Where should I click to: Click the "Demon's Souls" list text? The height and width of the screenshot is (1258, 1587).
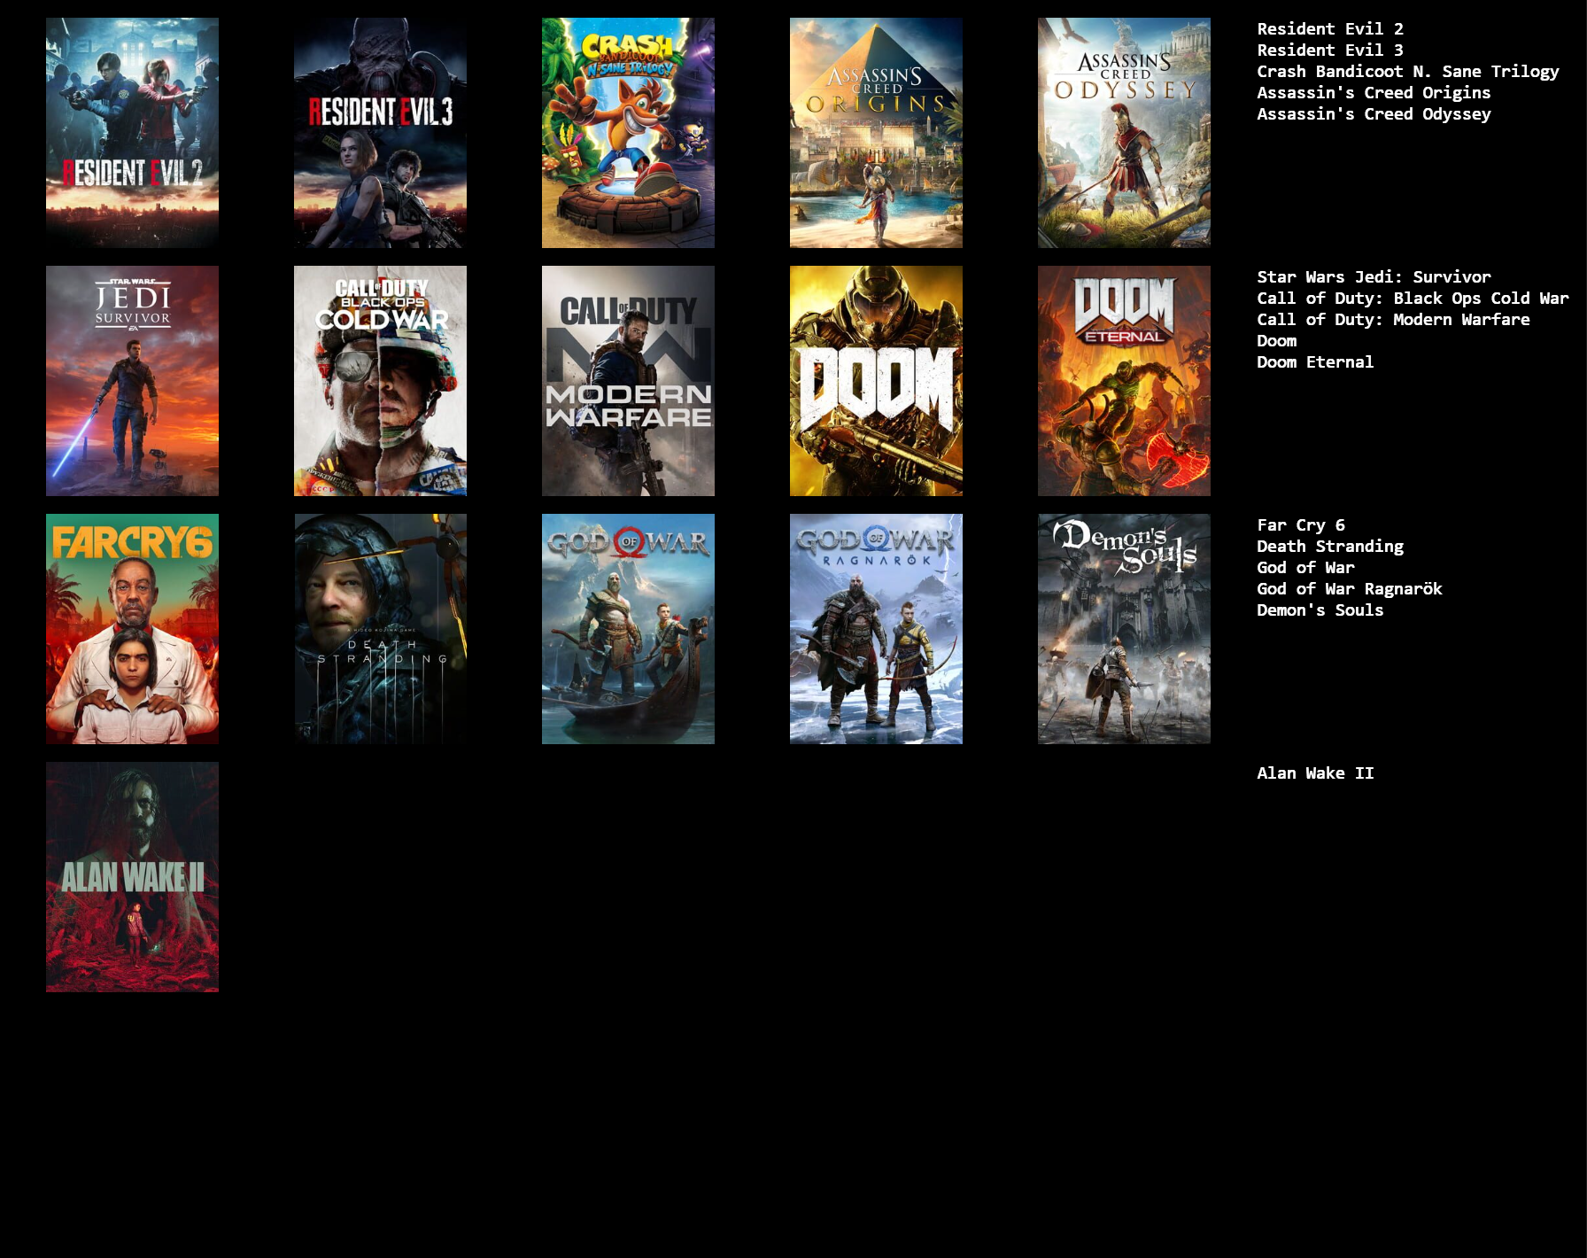point(1320,610)
